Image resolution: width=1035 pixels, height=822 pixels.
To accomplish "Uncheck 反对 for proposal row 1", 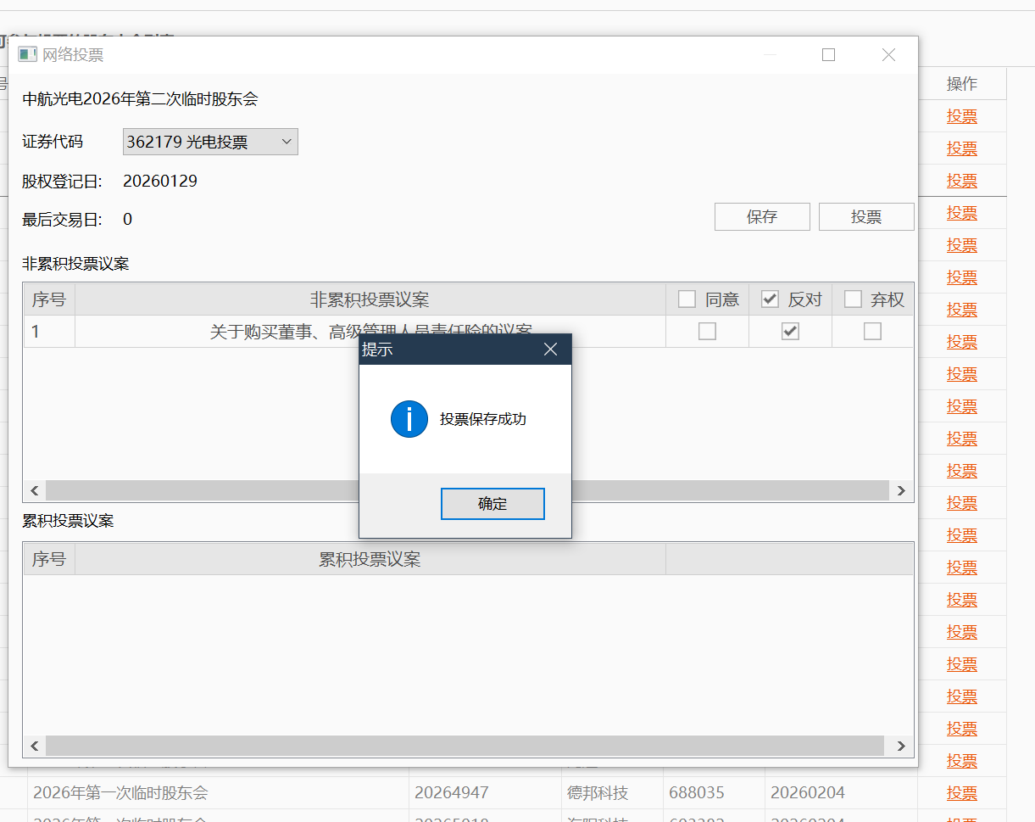I will (790, 332).
